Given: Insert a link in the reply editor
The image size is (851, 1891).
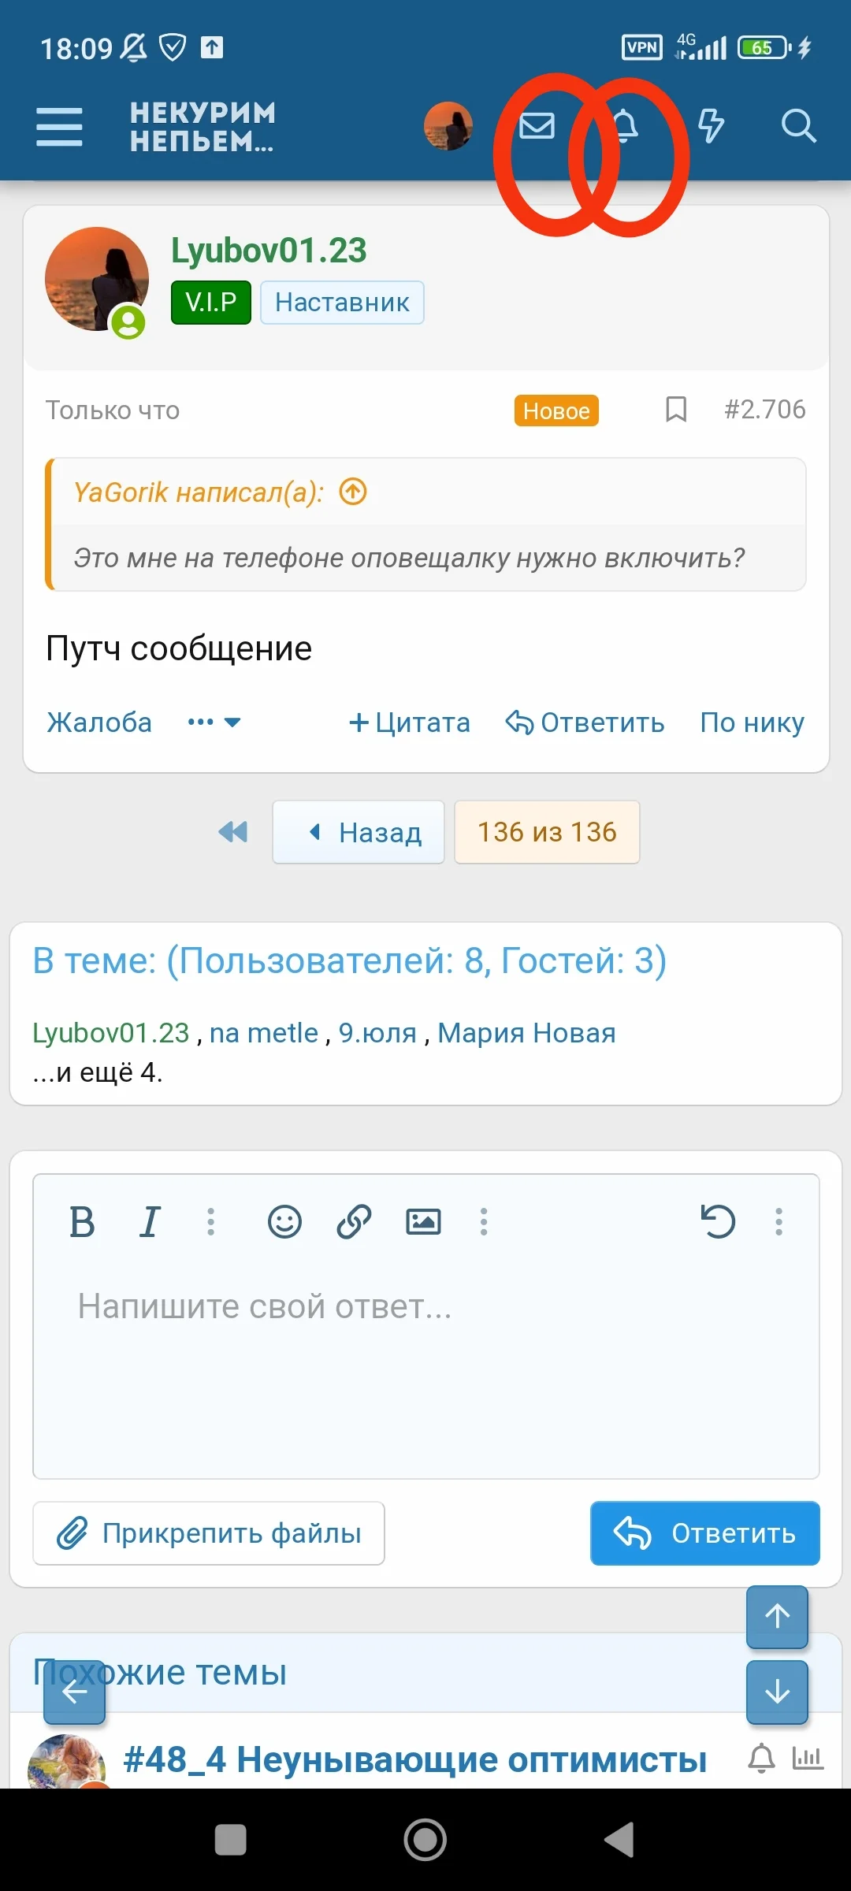Looking at the screenshot, I should point(354,1222).
